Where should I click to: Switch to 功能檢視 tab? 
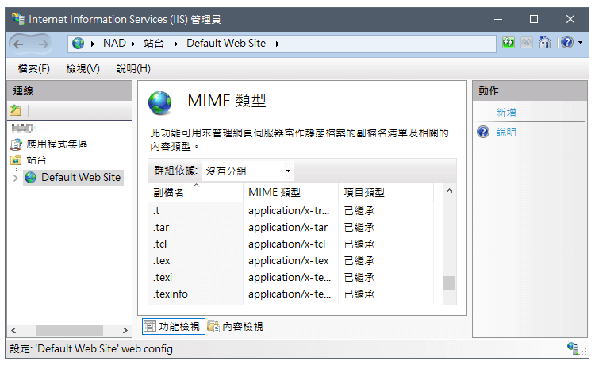point(174,326)
